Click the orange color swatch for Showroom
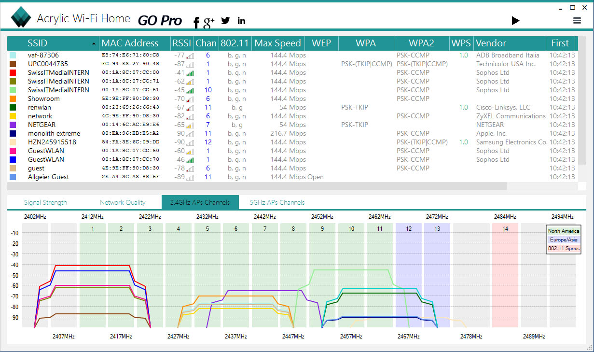This screenshot has height=352, width=594. 13,99
